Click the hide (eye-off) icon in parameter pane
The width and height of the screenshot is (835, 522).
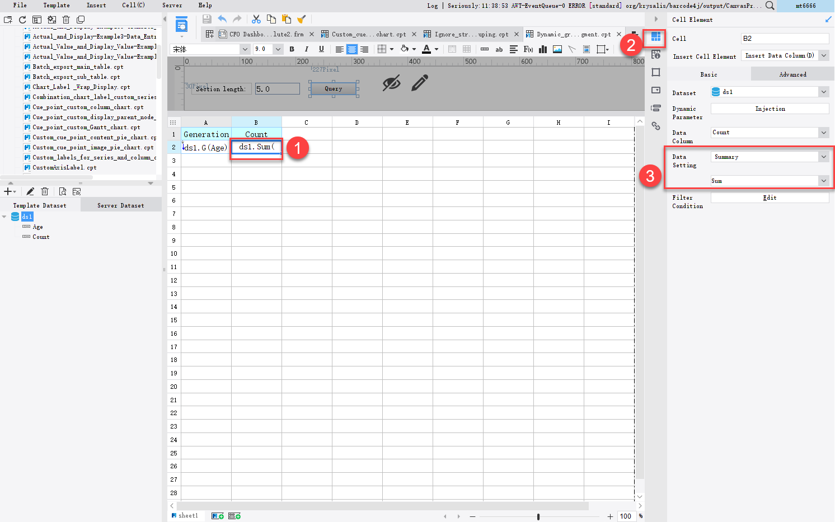pyautogui.click(x=391, y=82)
